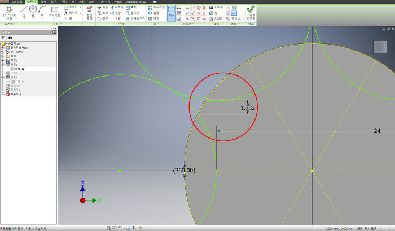This screenshot has height=231, width=395.
Task: Select 스케치4 in the model tree
Action: click(20, 82)
